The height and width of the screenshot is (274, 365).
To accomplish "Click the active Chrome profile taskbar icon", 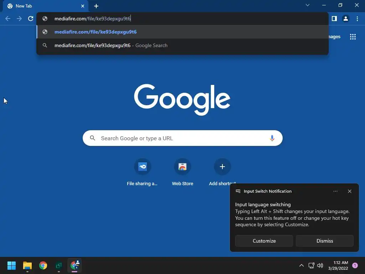I will coord(74,265).
